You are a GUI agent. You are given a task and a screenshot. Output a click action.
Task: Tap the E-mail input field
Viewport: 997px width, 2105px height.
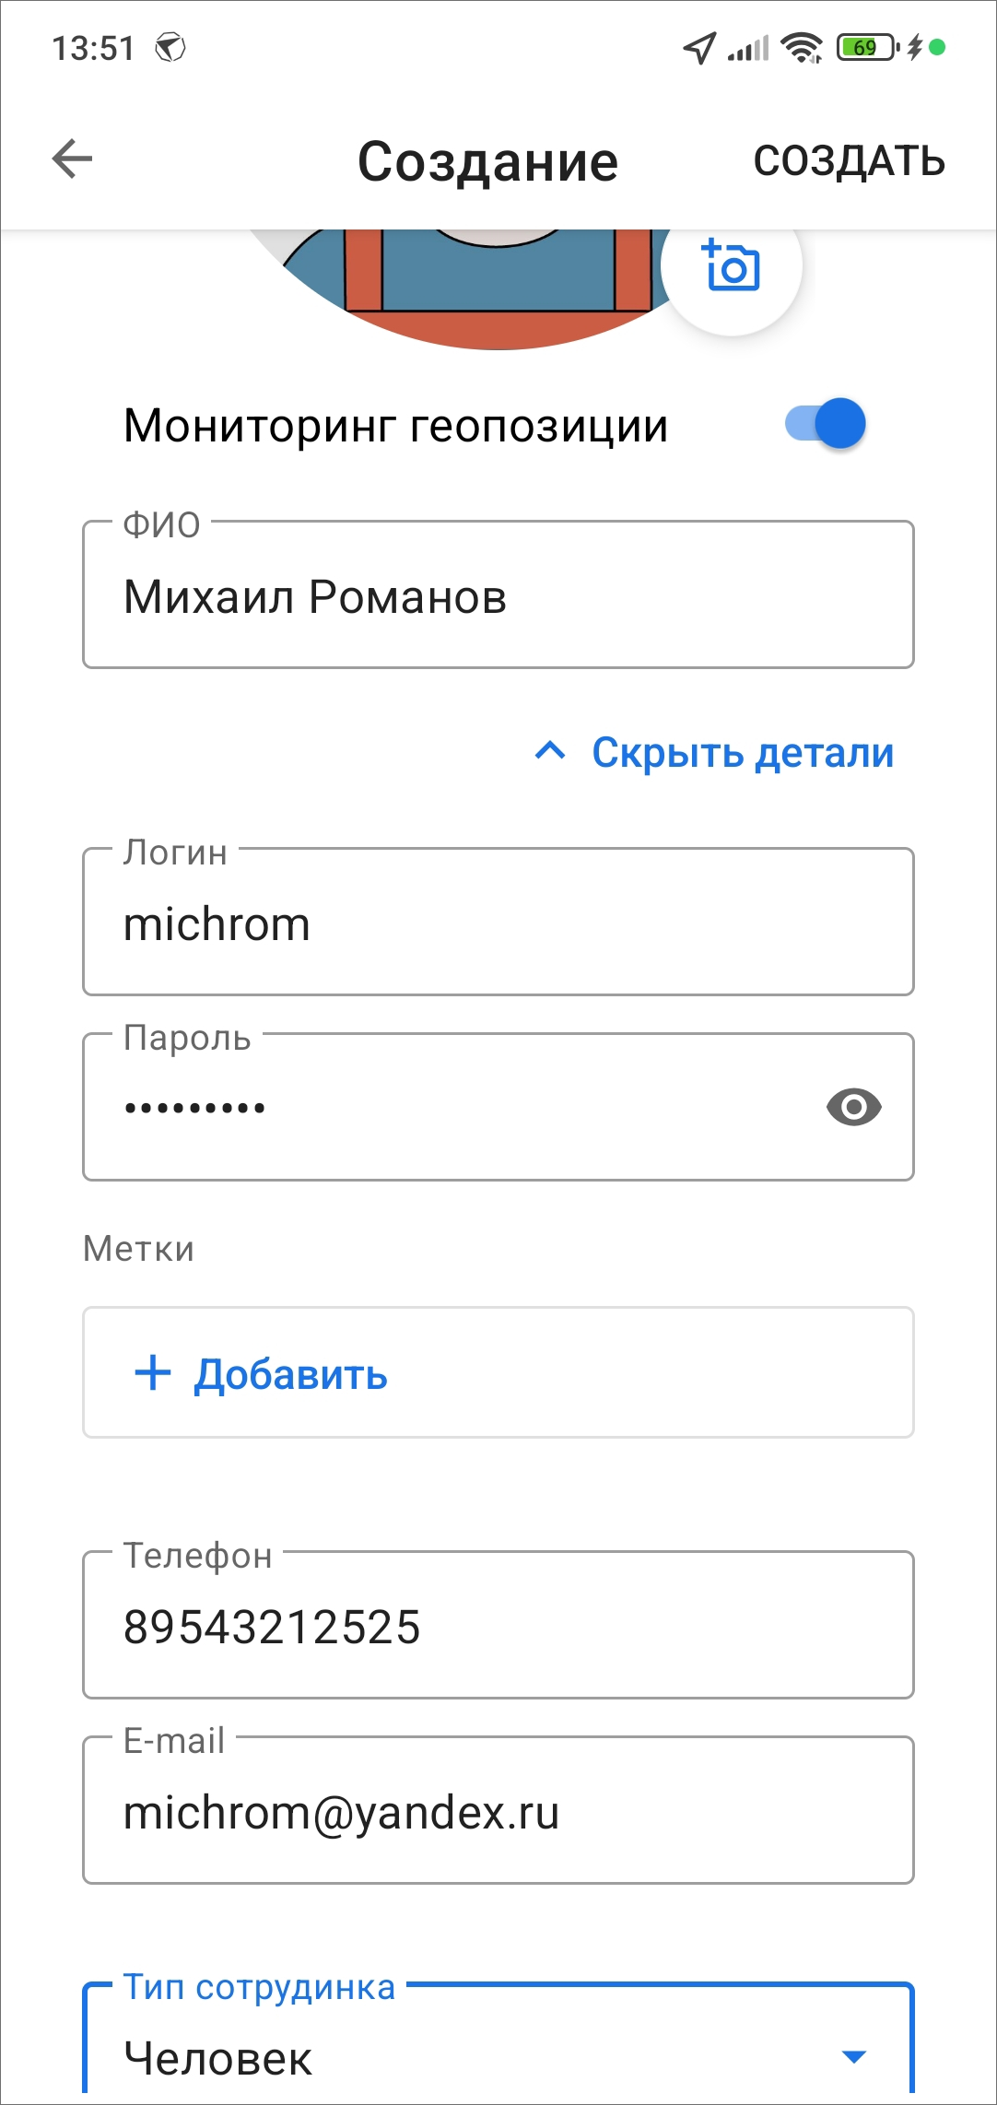[498, 1812]
